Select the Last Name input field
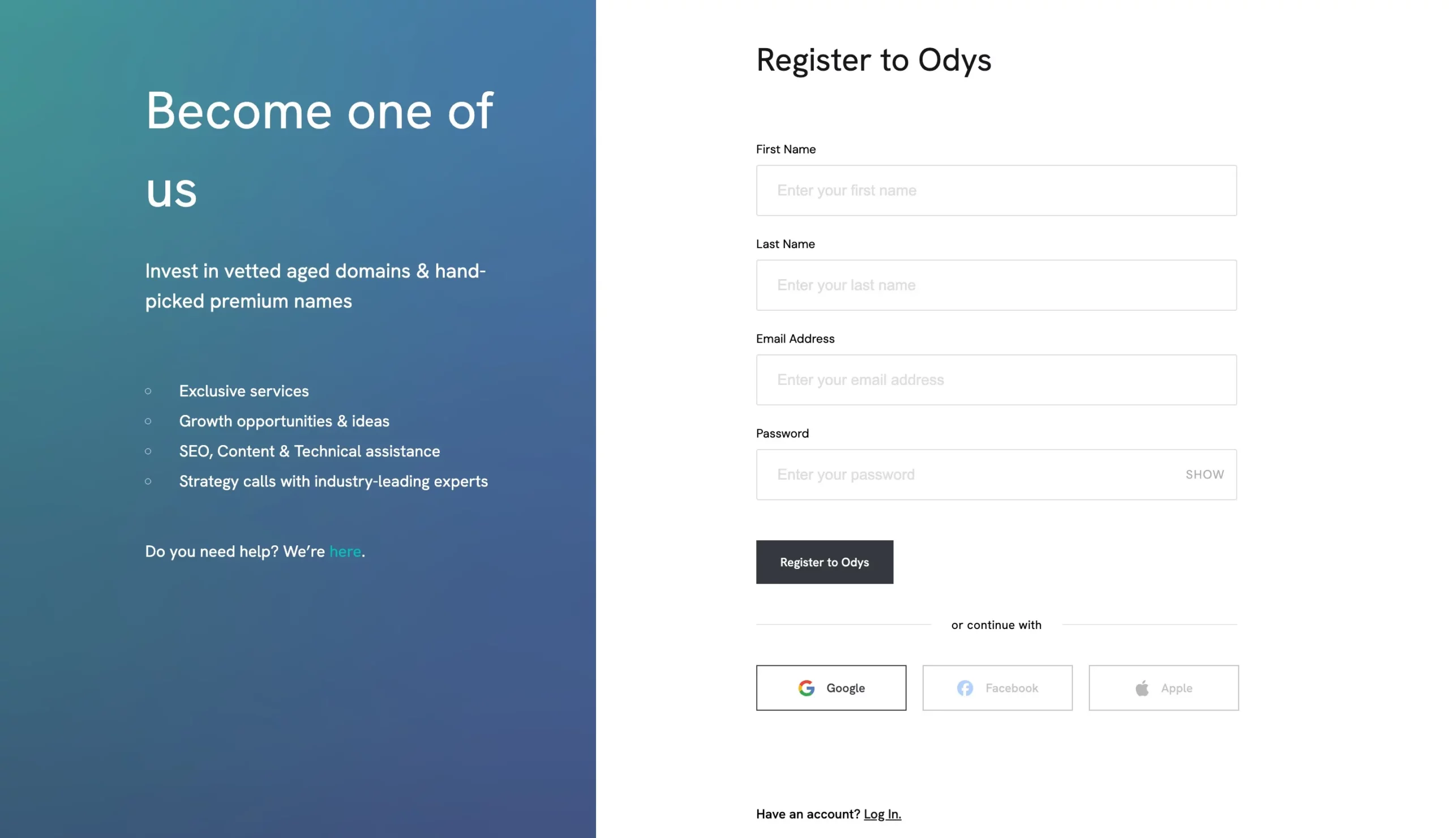 coord(996,284)
